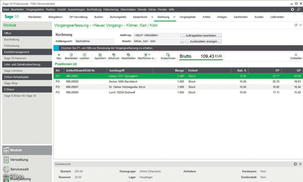Open settings gear in menu bar

[292, 9]
